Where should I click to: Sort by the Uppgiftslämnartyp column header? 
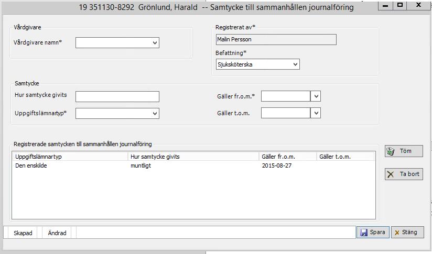(x=70, y=157)
